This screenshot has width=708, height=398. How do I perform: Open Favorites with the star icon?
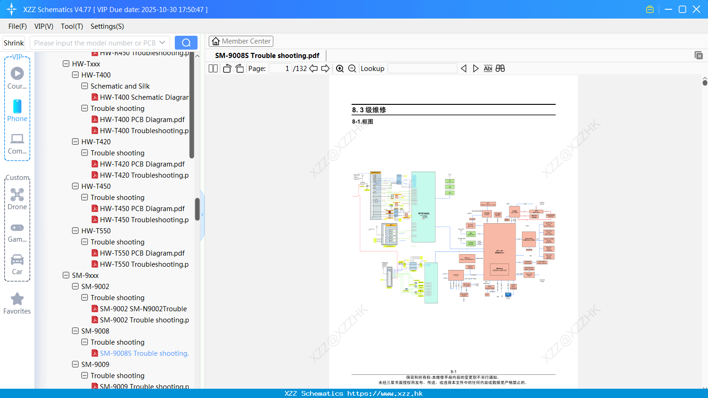[17, 303]
